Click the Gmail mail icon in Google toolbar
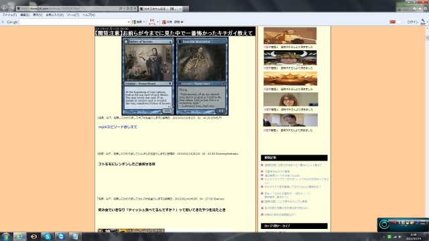 tap(152, 22)
